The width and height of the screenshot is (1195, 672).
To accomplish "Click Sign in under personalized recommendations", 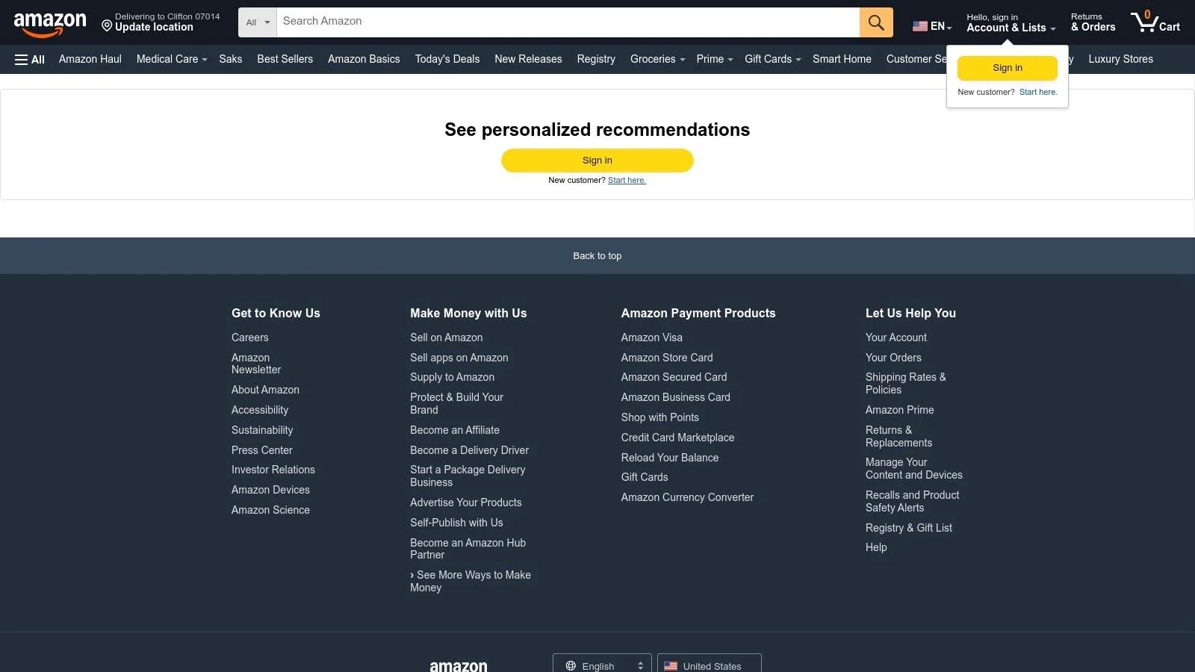I will (x=597, y=161).
